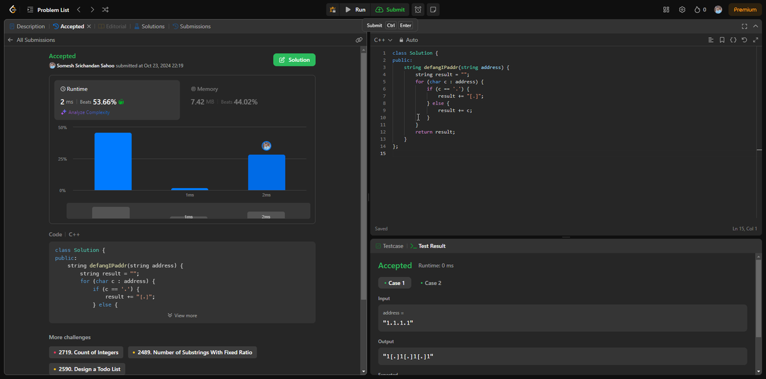766x379 pixels.
Task: Switch to the Testcase tab
Action: coord(389,246)
